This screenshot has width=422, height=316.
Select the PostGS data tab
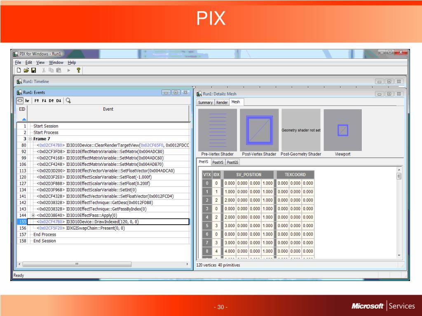tap(232, 162)
